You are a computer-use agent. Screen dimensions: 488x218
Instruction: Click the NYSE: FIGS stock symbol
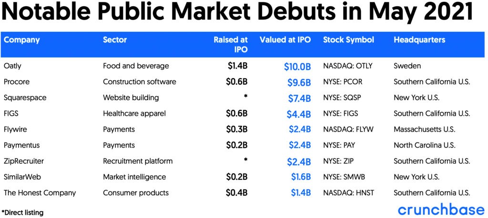point(340,113)
